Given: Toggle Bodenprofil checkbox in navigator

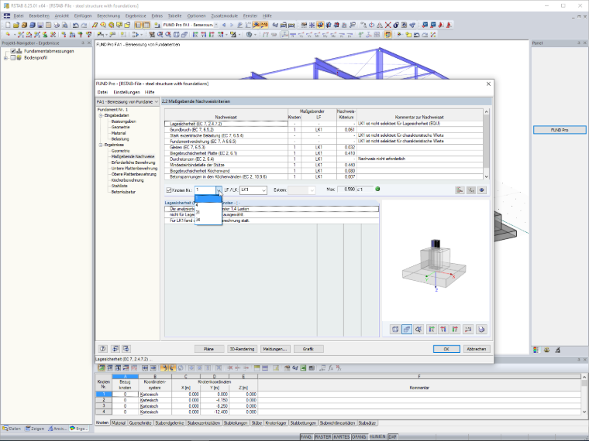Looking at the screenshot, I should tap(12, 58).
